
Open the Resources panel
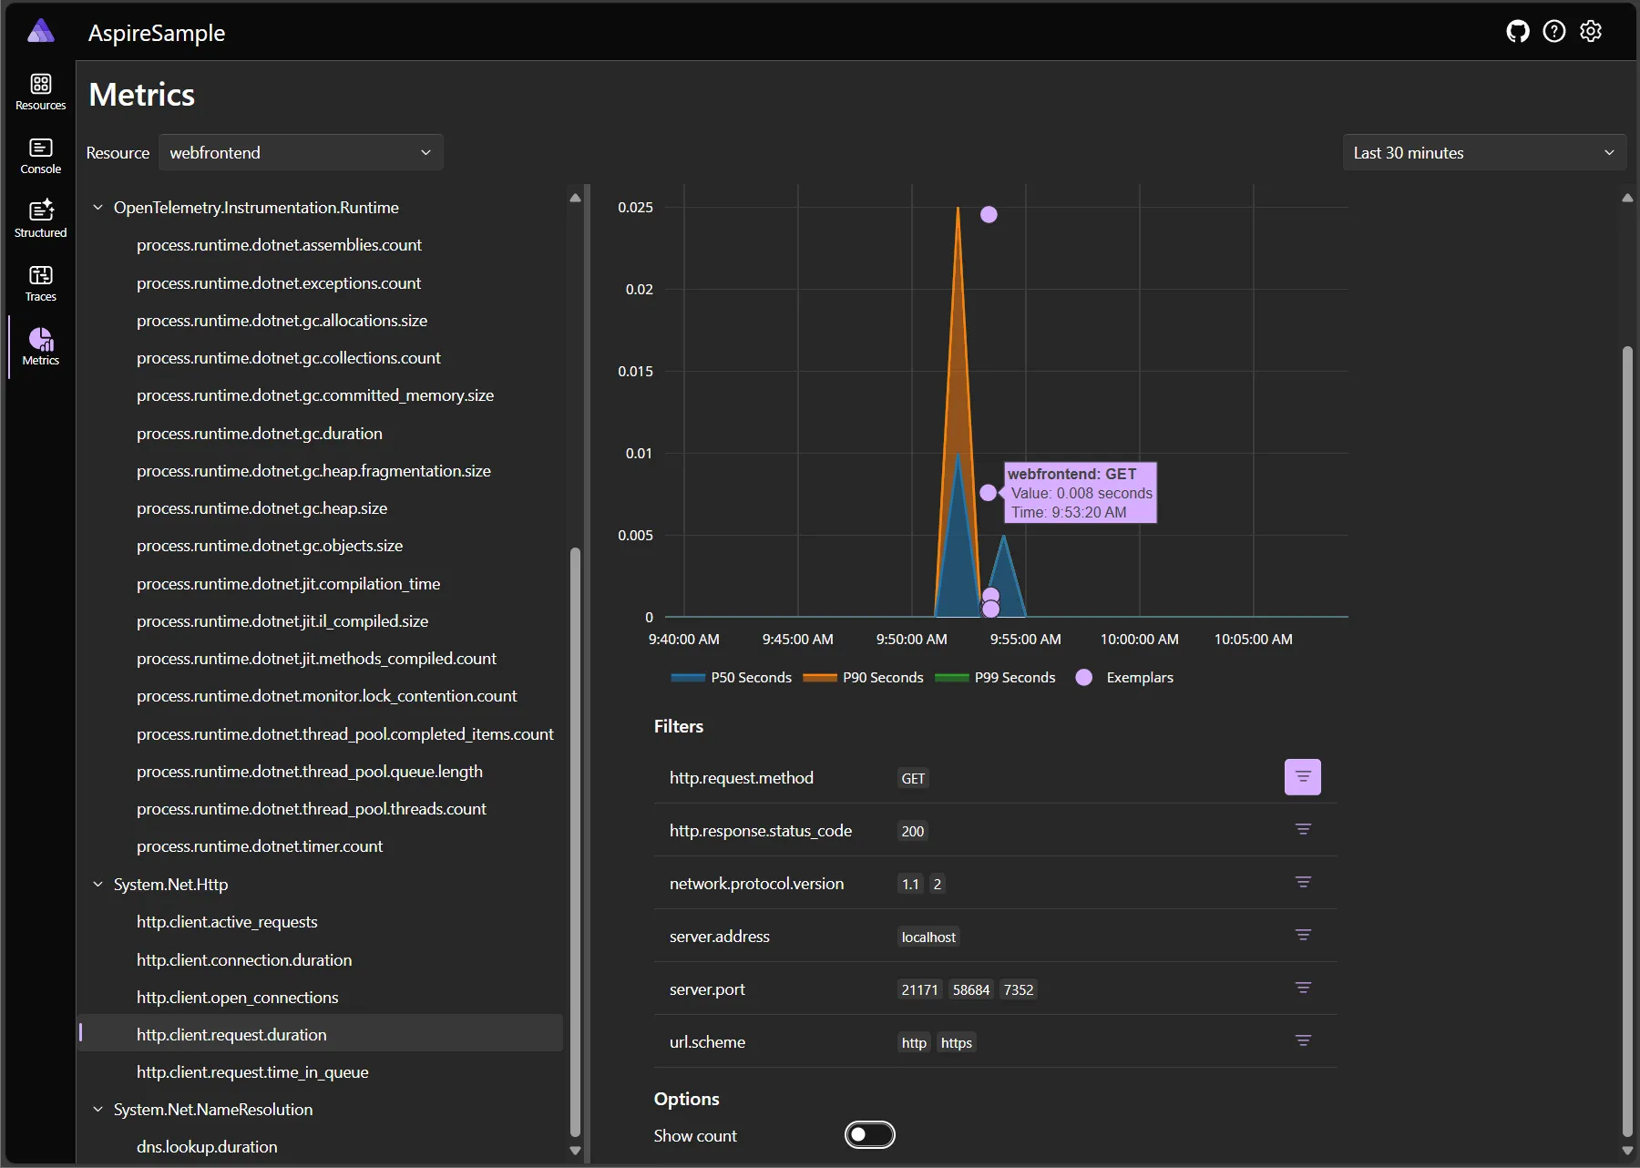pyautogui.click(x=40, y=89)
